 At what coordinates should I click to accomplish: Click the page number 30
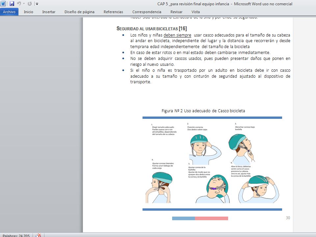(288, 218)
